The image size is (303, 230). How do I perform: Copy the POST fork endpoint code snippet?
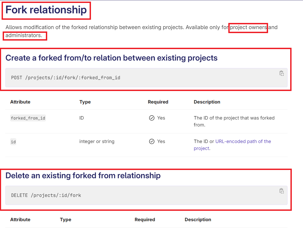click(x=281, y=73)
